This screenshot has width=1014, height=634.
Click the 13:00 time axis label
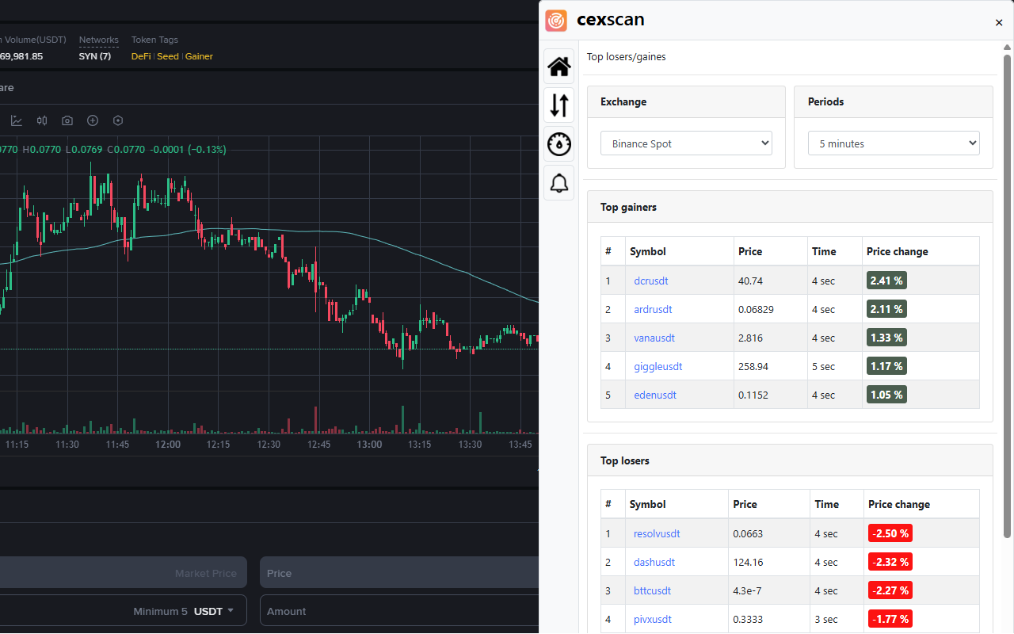369,445
